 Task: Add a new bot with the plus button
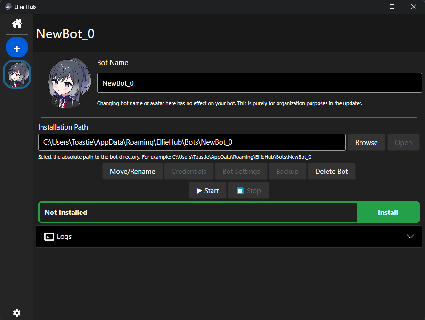tap(17, 48)
